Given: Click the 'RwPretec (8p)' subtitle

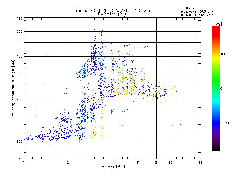Looking at the screenshot, I should (x=112, y=14).
